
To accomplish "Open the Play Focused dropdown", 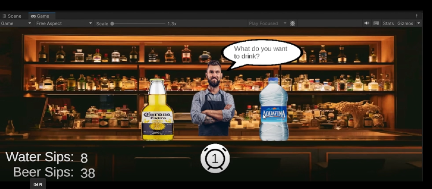I will 267,23.
